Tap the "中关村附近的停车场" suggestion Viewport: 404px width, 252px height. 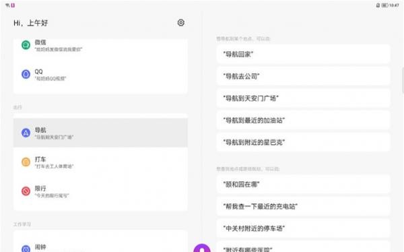tap(303, 228)
